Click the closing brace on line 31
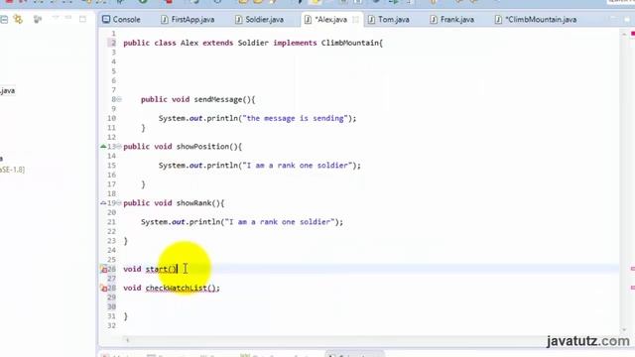This screenshot has width=635, height=357. tap(126, 316)
